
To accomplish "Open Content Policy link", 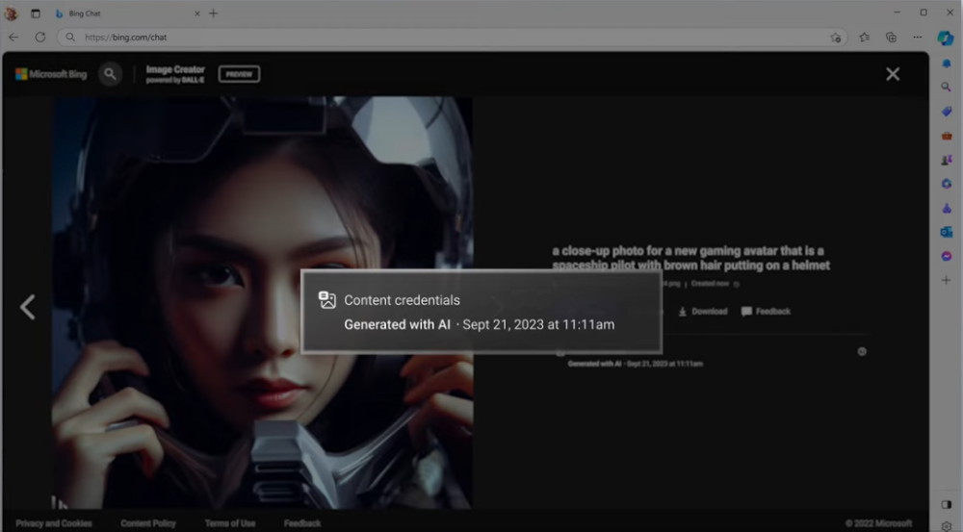I will point(148,523).
